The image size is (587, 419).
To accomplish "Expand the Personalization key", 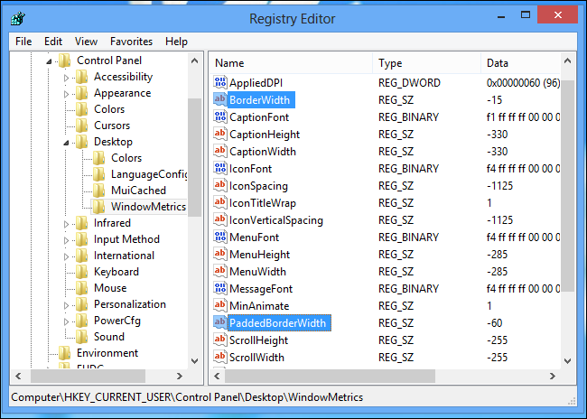I will [66, 305].
